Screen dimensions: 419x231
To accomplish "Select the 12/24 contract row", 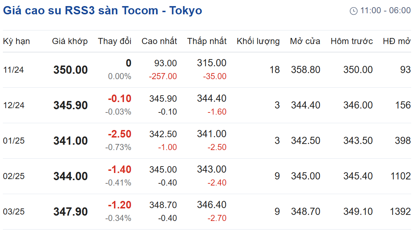I will click(x=207, y=105).
